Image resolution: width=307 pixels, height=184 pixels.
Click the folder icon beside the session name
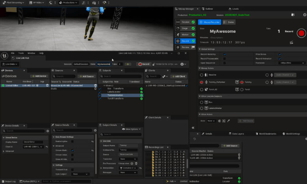pyautogui.click(x=293, y=15)
